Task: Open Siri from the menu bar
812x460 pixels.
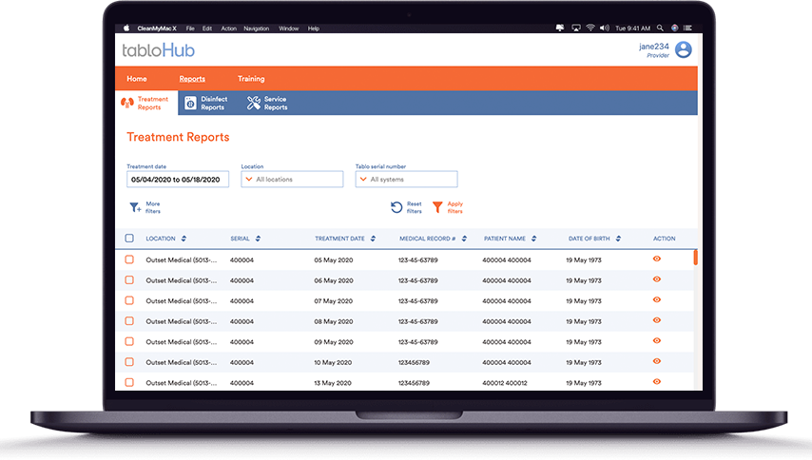Action: click(674, 28)
